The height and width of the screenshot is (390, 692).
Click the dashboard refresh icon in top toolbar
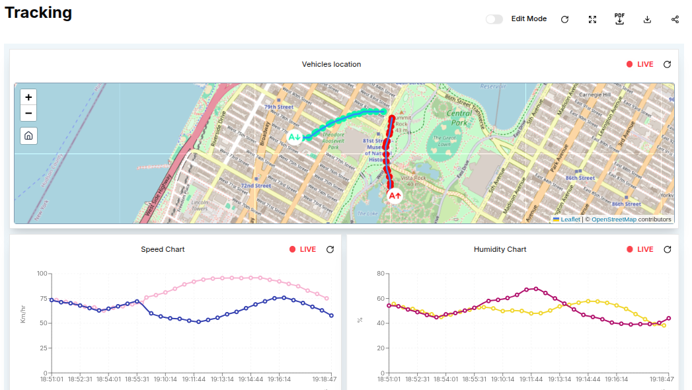[564, 19]
